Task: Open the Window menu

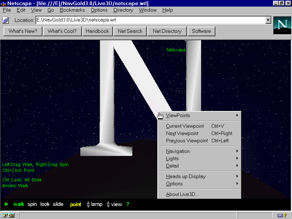Action: click(148, 10)
